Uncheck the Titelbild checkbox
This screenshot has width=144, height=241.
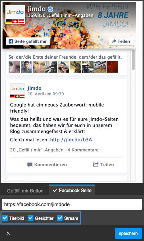tap(5, 218)
